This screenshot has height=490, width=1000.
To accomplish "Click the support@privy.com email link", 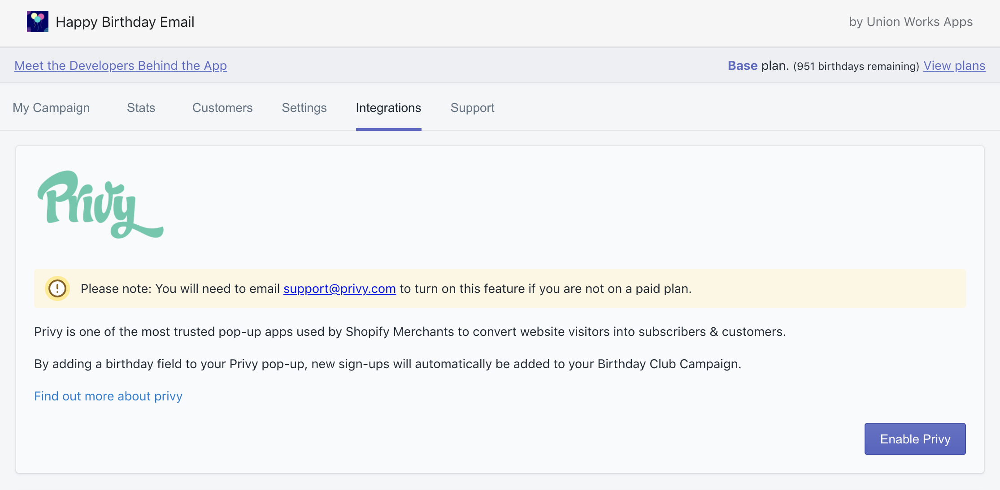I will [x=339, y=289].
